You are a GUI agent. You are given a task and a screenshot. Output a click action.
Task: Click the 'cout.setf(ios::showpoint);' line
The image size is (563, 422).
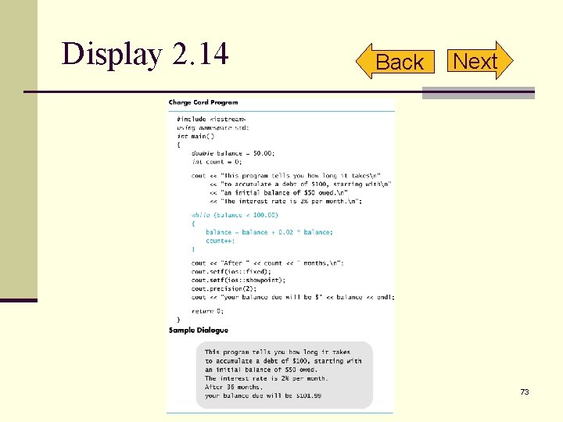pos(238,281)
